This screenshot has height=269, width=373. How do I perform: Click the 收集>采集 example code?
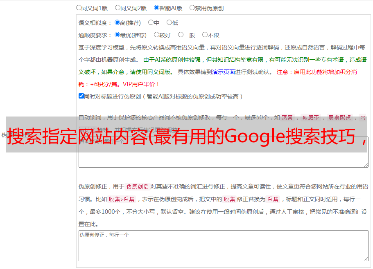tap(122, 199)
